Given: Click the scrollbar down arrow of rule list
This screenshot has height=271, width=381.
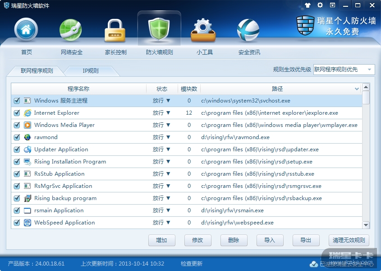Looking at the screenshot, I should coord(366,225).
